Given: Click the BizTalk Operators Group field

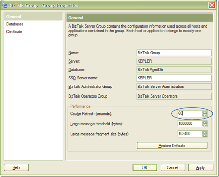Looking at the screenshot, I should pos(174,96).
